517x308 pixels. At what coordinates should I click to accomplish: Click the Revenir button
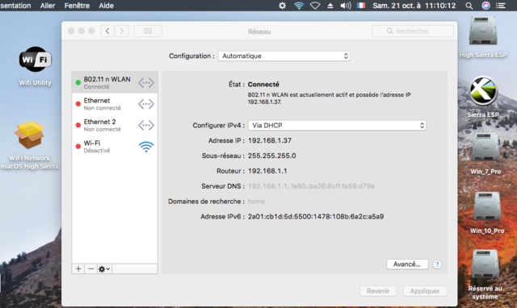[x=378, y=291]
